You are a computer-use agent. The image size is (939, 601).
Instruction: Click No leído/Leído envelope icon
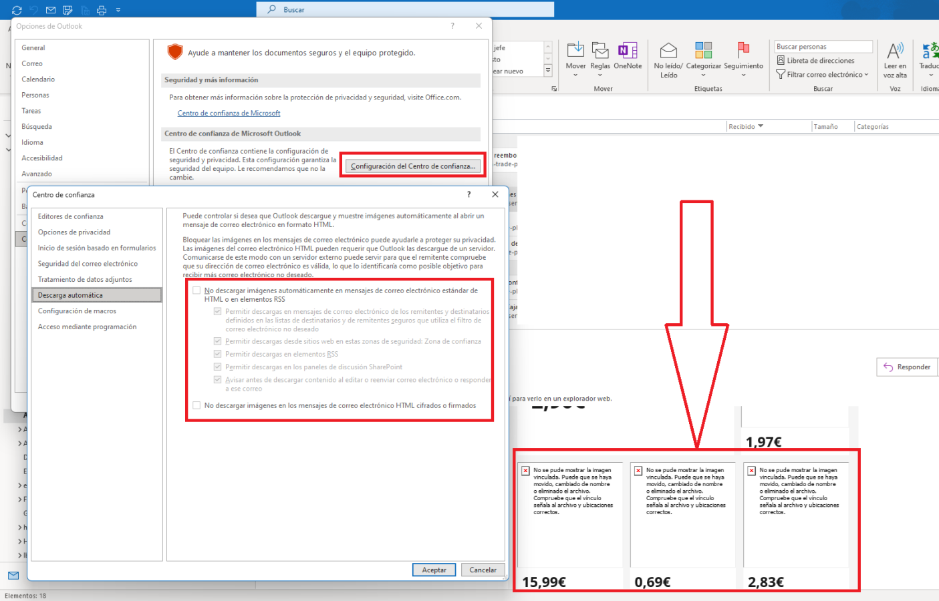point(668,51)
